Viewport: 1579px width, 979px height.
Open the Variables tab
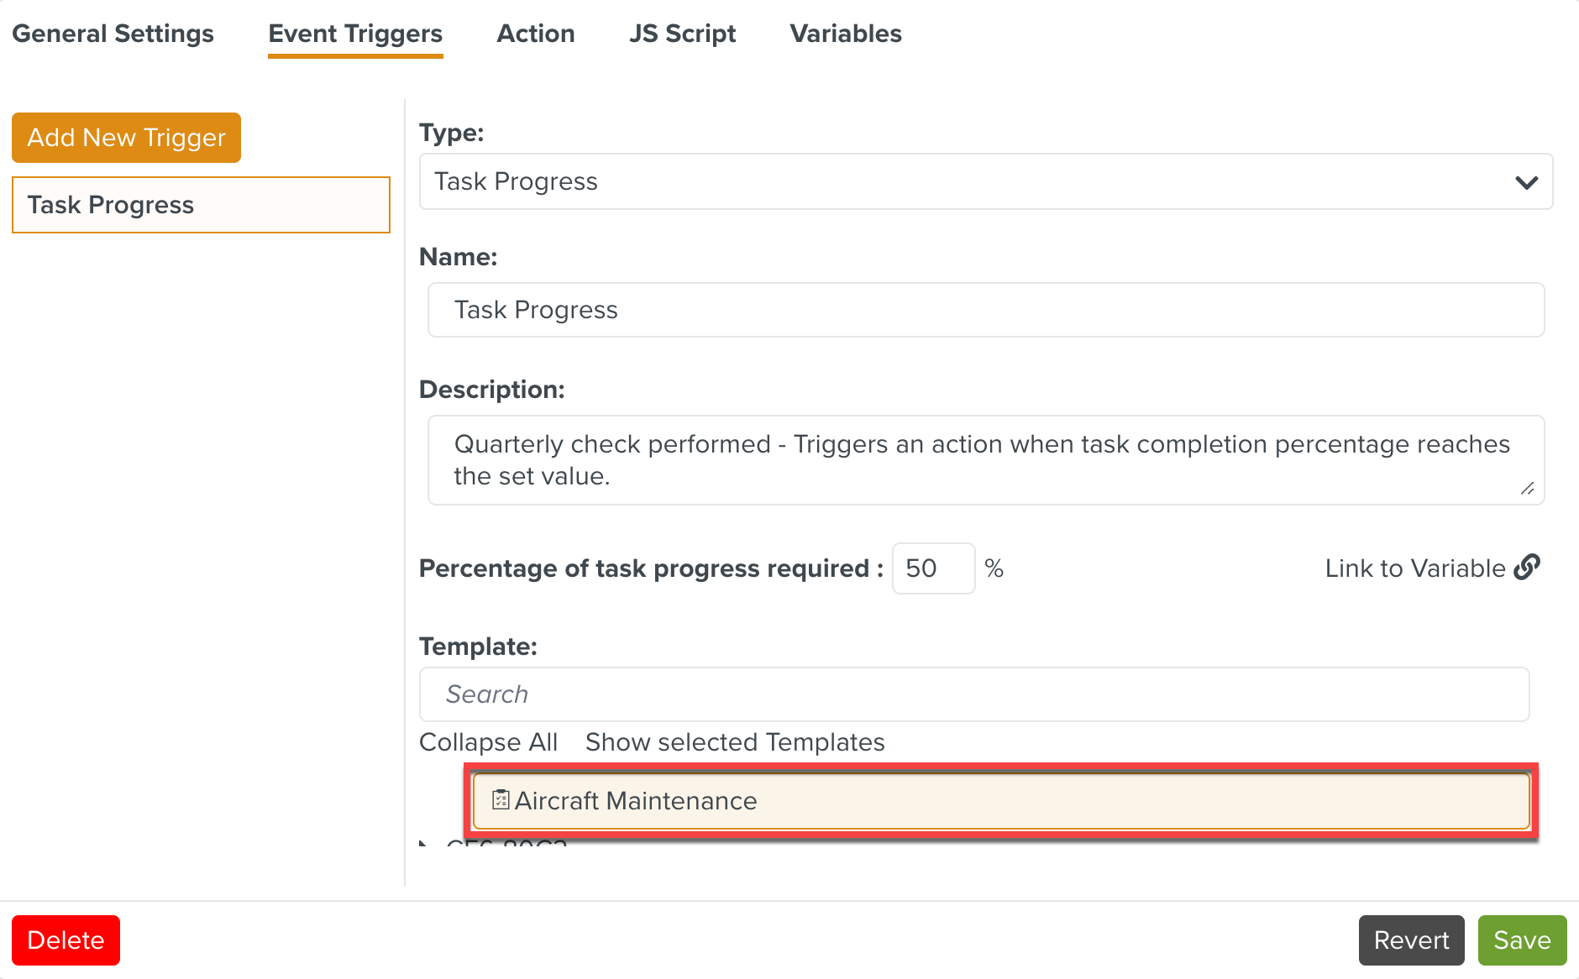(845, 34)
